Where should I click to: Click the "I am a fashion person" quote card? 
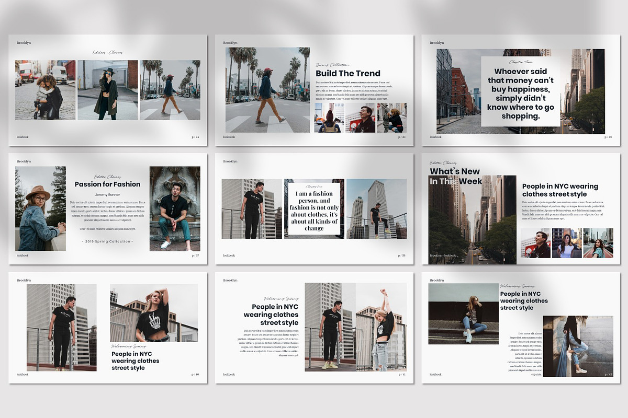313,209
